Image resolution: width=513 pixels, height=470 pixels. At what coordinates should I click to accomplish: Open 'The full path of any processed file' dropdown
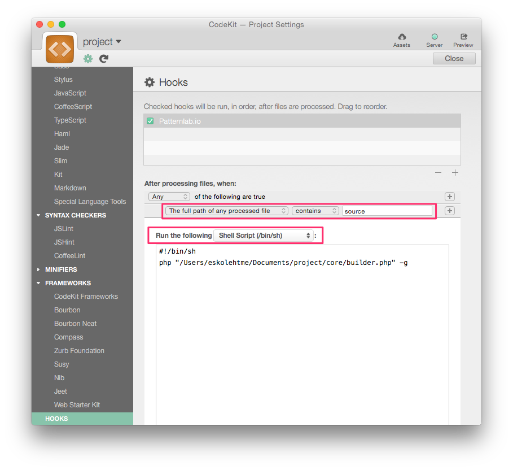pyautogui.click(x=226, y=211)
